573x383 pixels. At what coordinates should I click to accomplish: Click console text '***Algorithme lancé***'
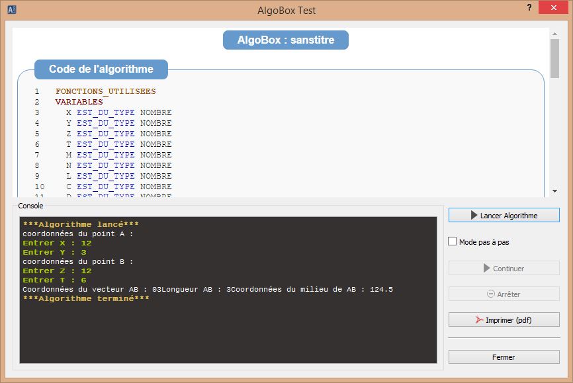81,224
